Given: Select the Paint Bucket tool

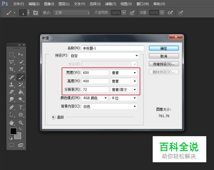Looking at the screenshot, I should pyautogui.click(x=21, y=92).
